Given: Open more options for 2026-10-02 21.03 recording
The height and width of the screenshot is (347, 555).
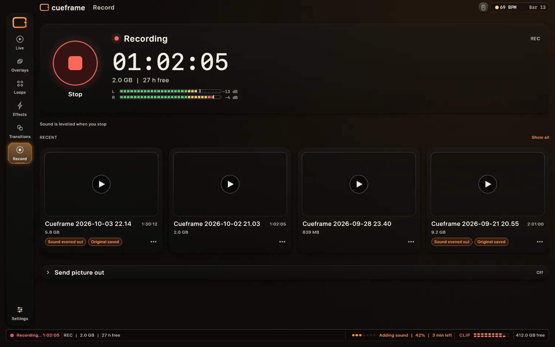Looking at the screenshot, I should click(282, 242).
